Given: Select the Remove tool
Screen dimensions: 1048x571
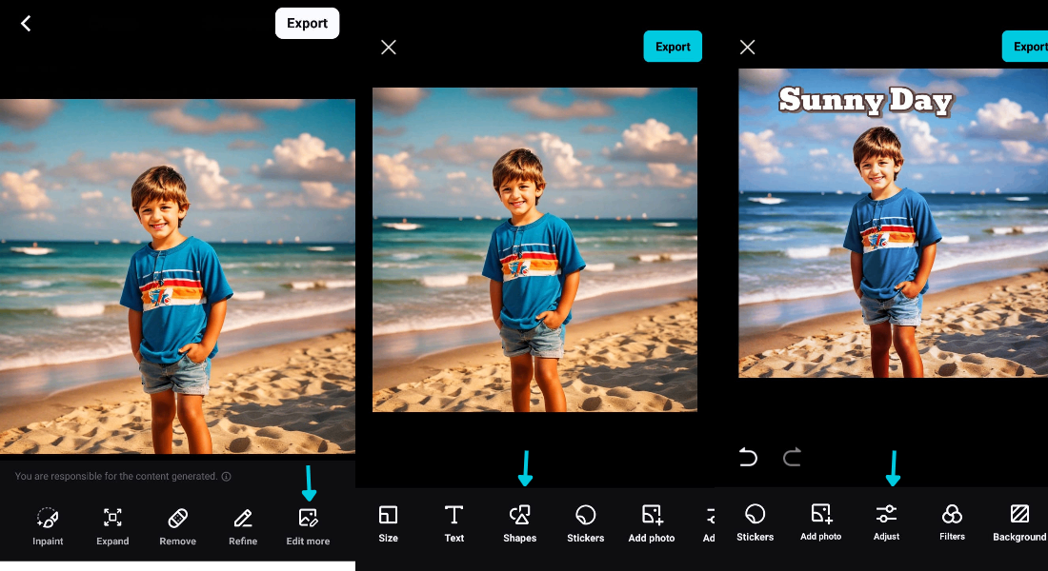Looking at the screenshot, I should click(x=178, y=526).
